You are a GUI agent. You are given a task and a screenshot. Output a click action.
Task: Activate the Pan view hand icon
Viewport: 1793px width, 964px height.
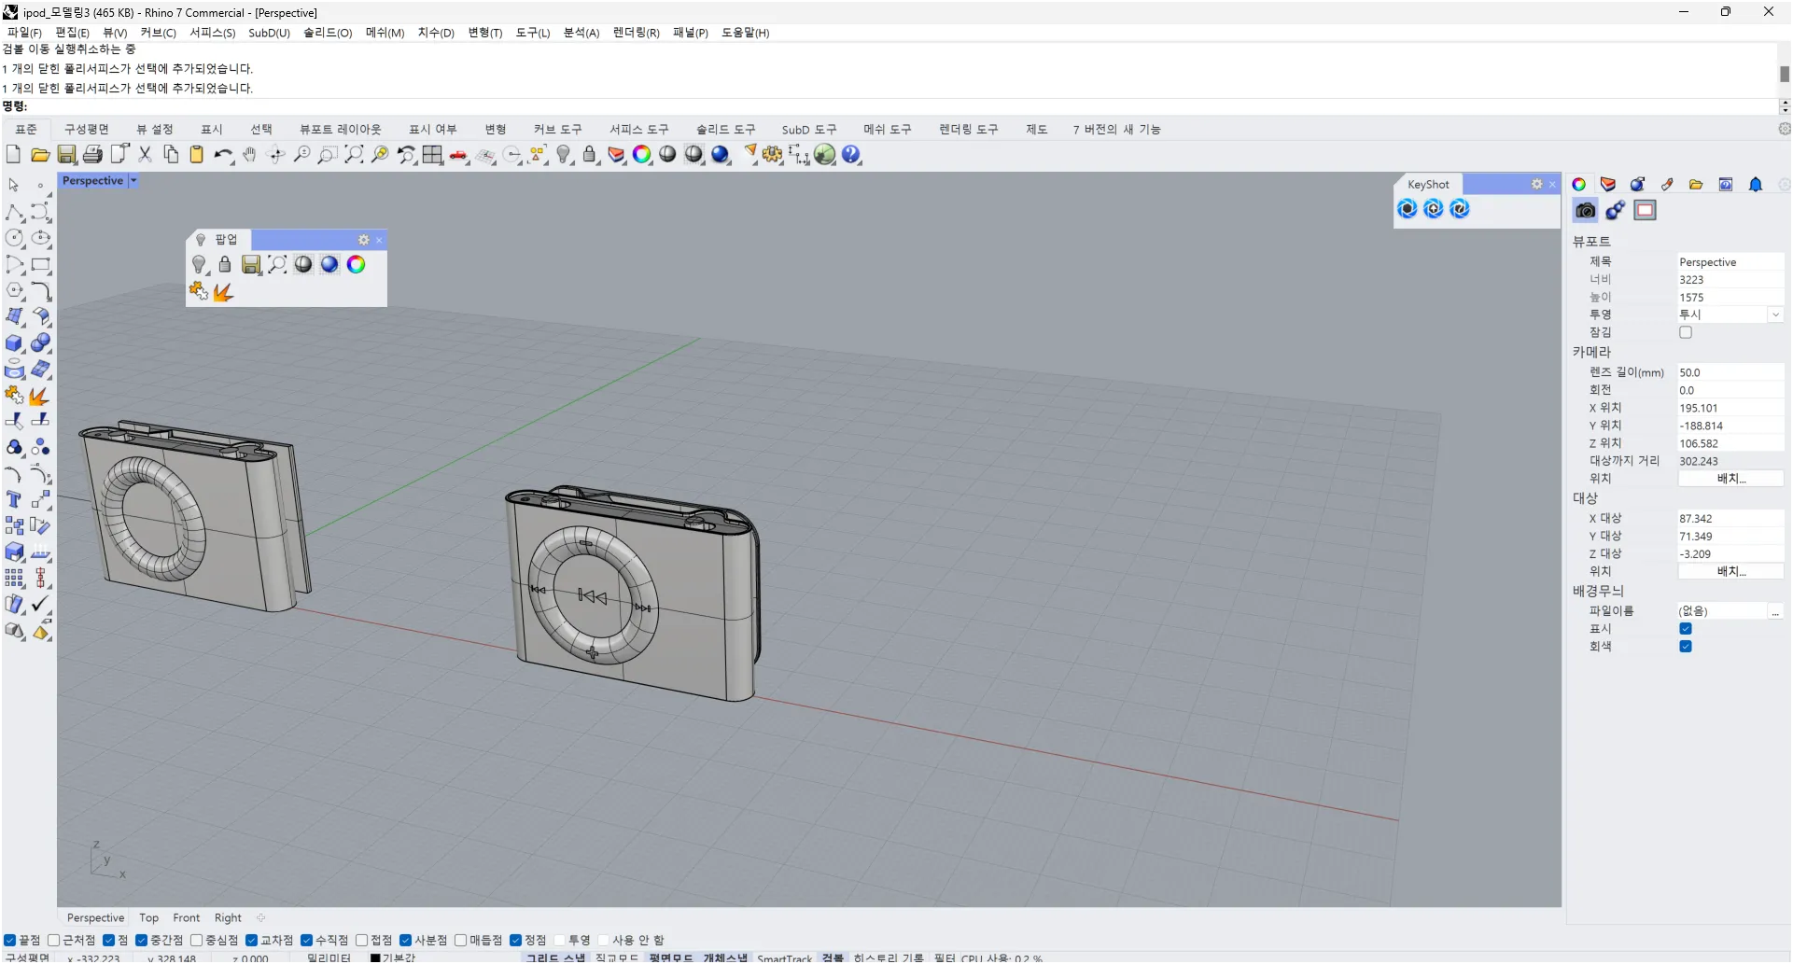(x=249, y=155)
